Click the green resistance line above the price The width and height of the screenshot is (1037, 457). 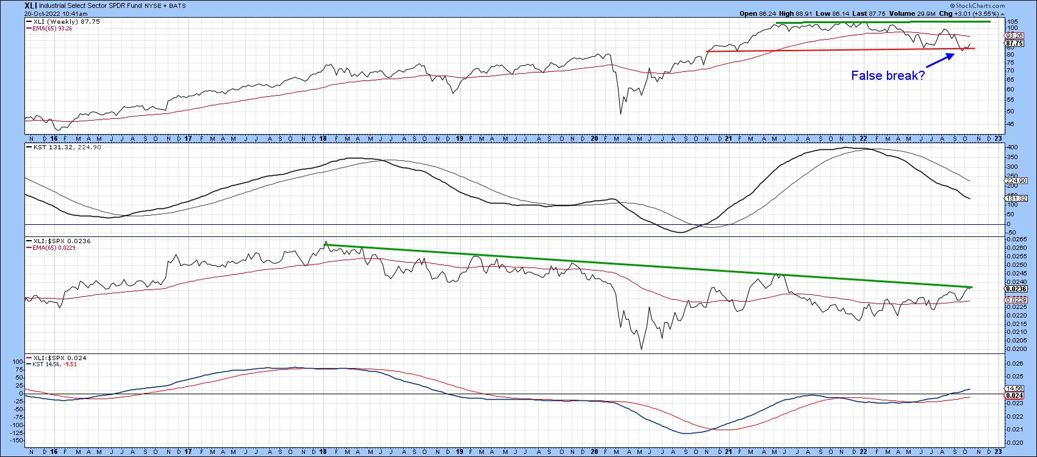click(x=883, y=23)
